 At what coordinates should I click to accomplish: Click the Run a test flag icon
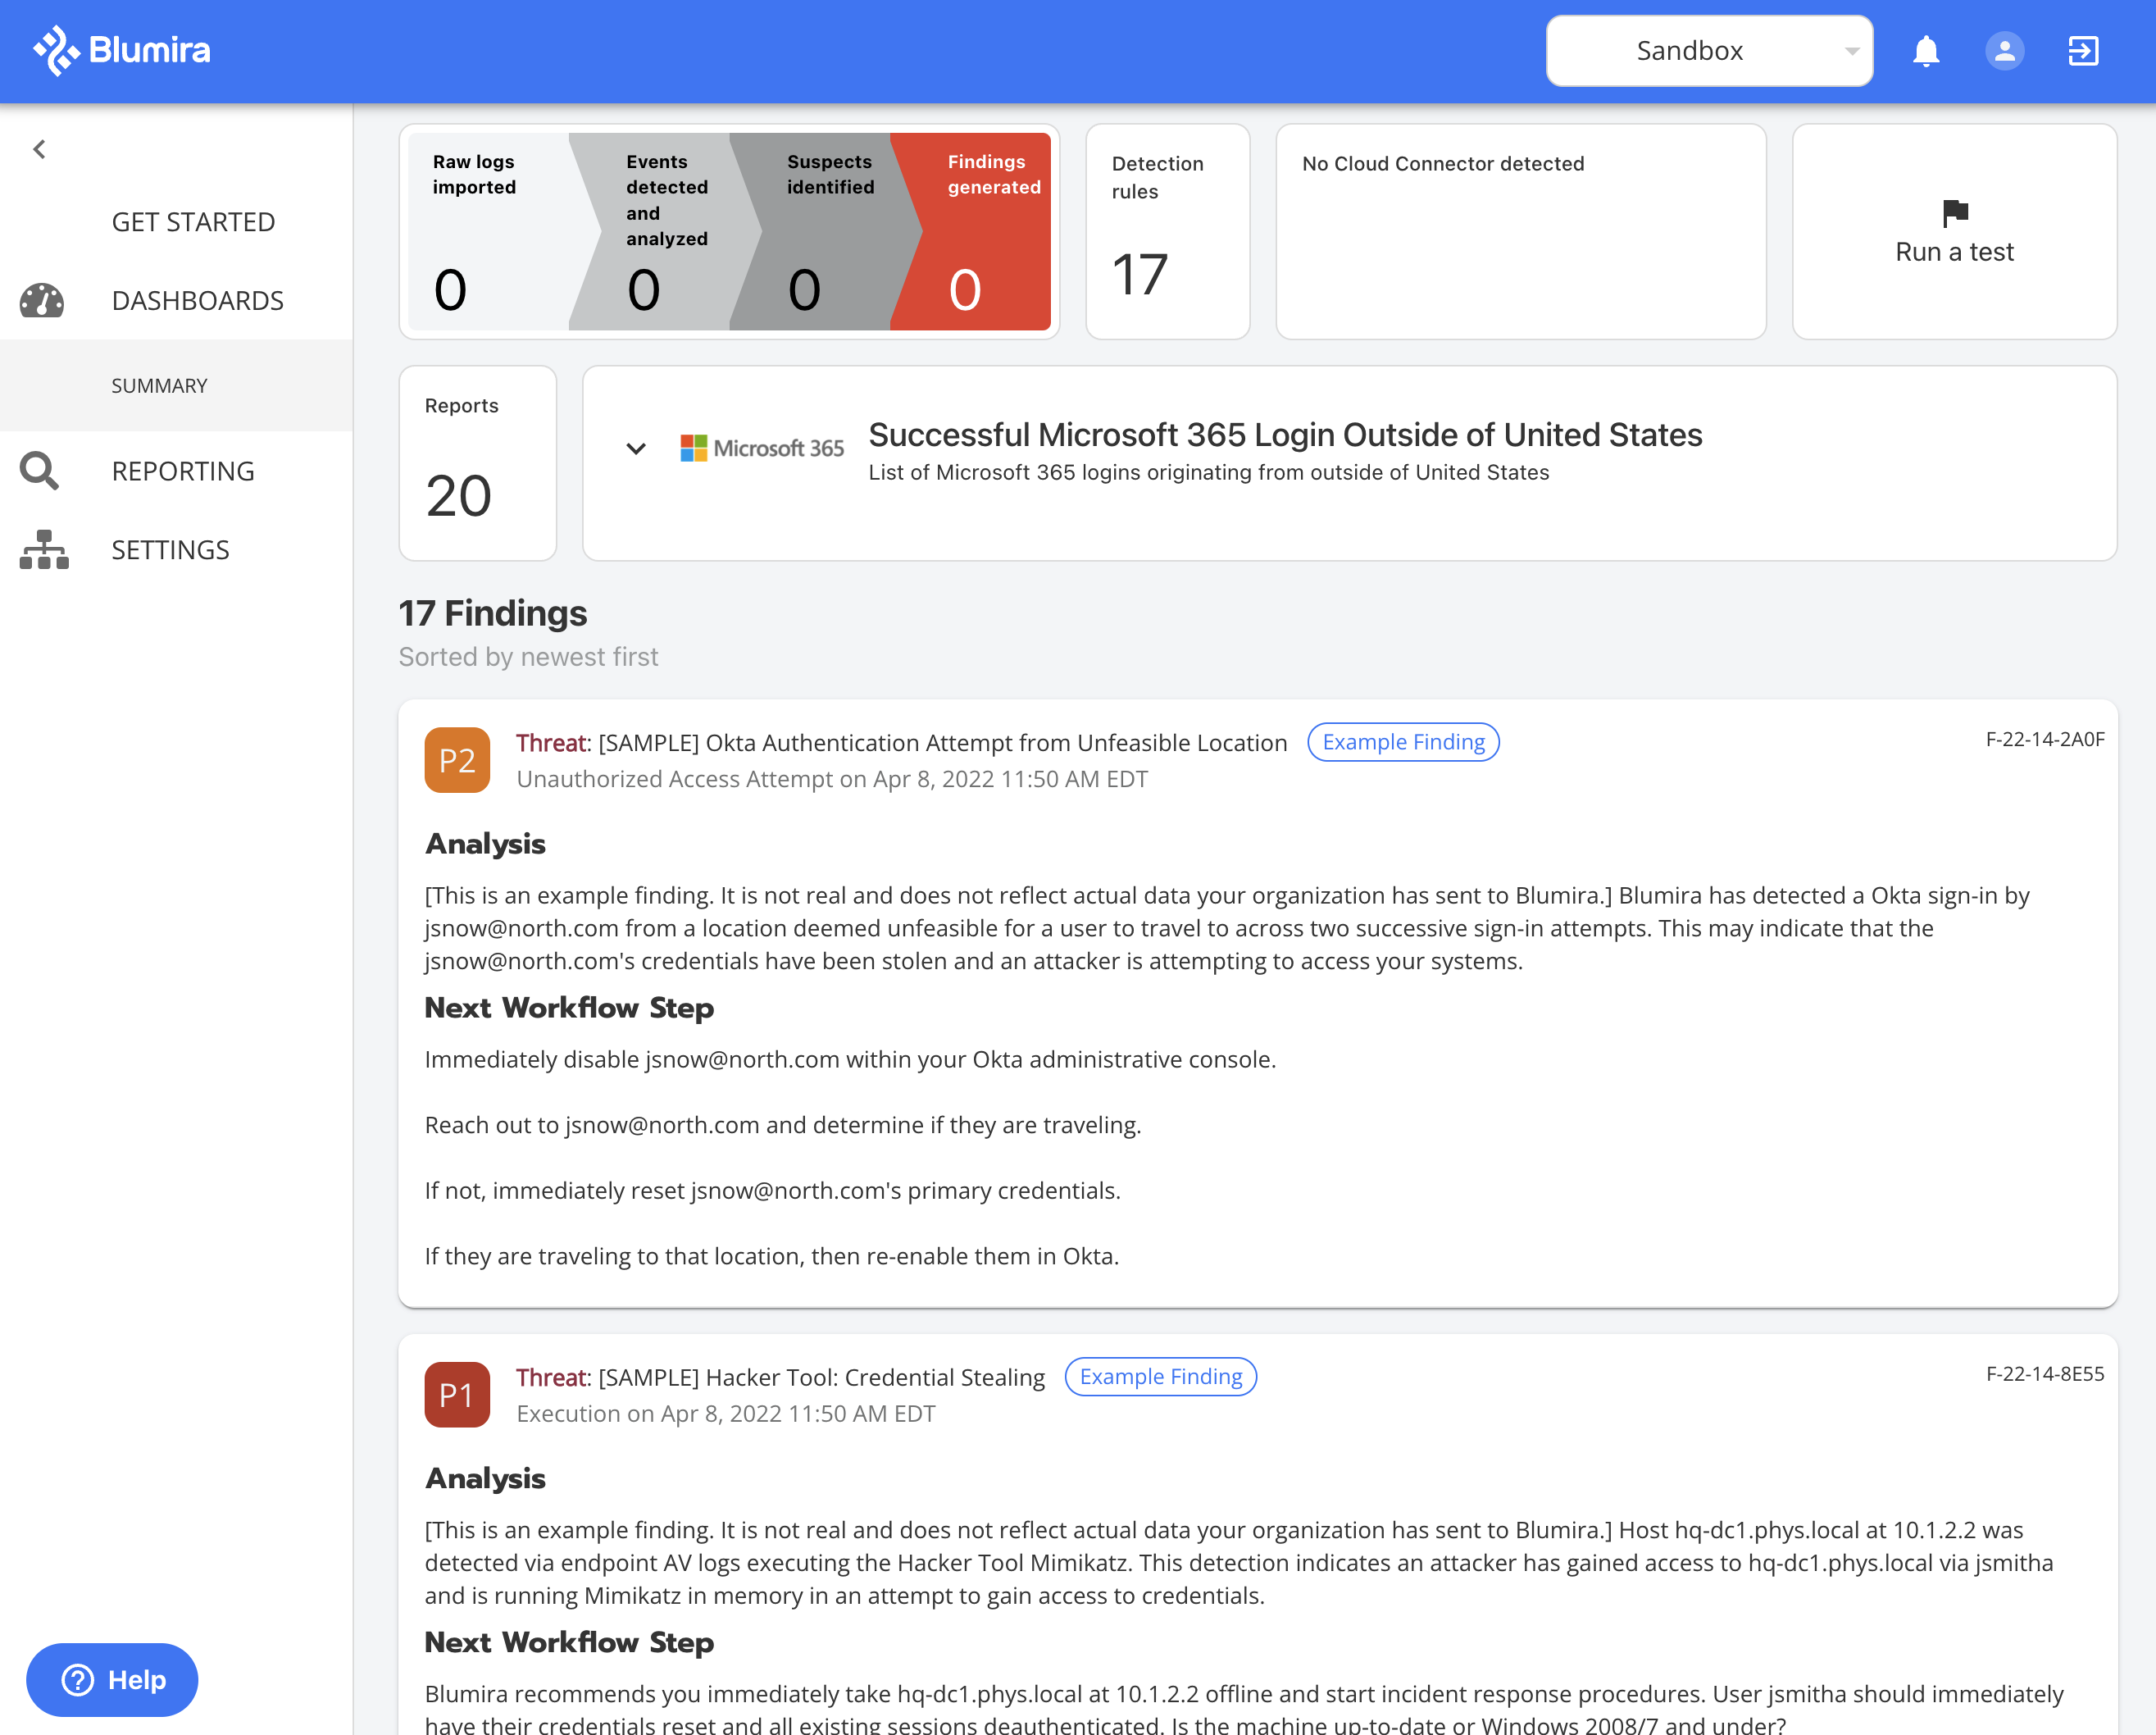coord(1955,212)
